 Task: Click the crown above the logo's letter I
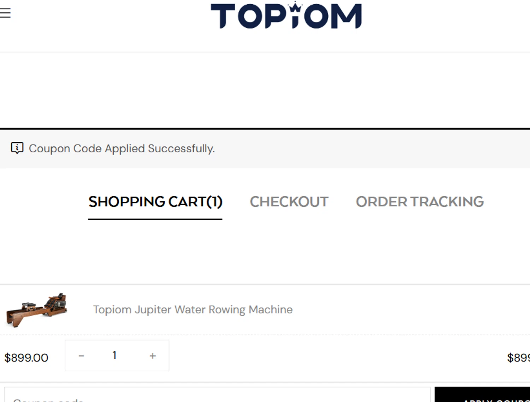pyautogui.click(x=295, y=6)
